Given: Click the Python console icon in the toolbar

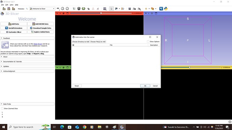Looking at the screenshot, I should tap(166, 9).
